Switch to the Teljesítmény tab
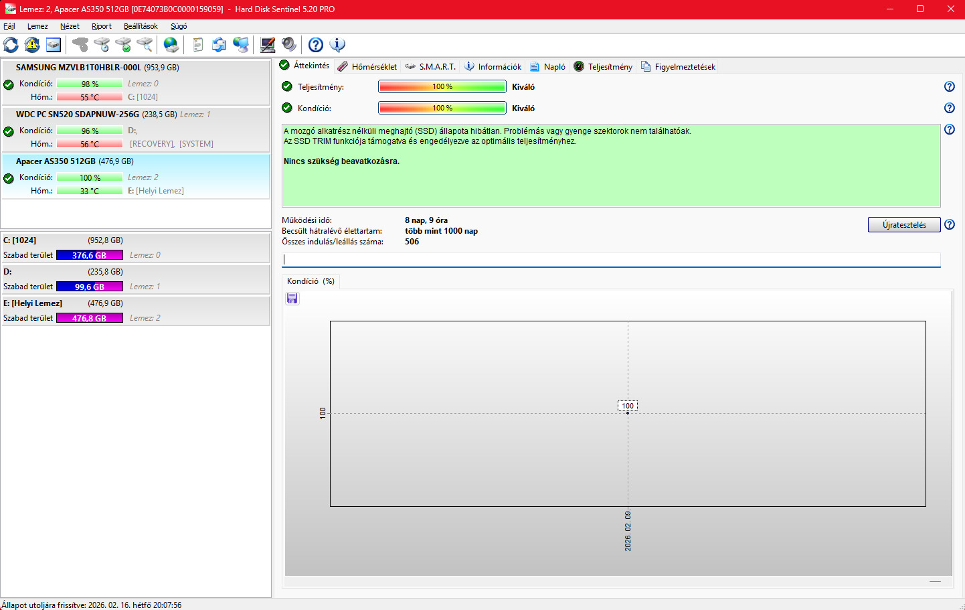Viewport: 965px width, 610px height. (x=603, y=66)
